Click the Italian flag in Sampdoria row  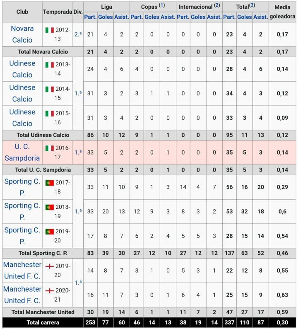coord(50,148)
